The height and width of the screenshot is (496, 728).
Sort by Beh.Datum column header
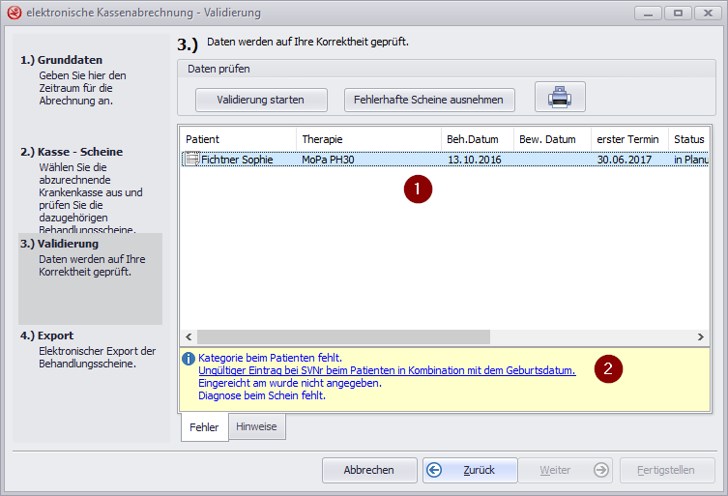click(477, 139)
